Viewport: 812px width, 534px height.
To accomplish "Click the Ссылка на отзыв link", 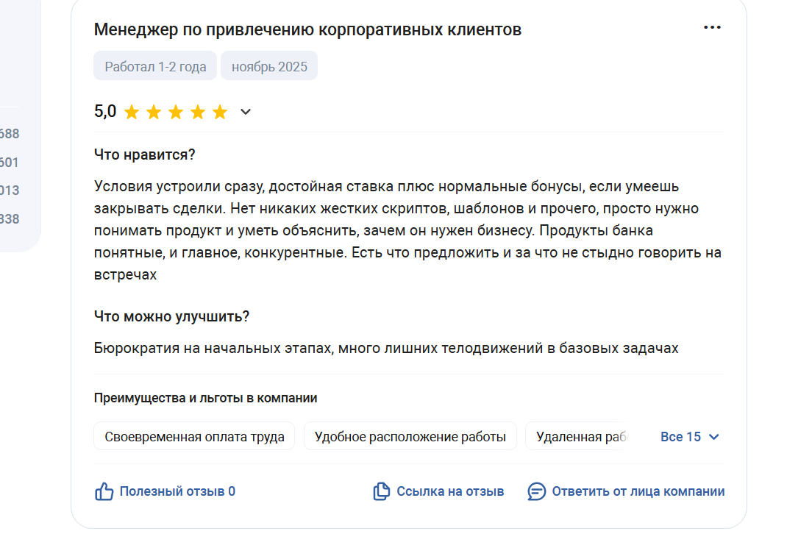I will pyautogui.click(x=450, y=491).
